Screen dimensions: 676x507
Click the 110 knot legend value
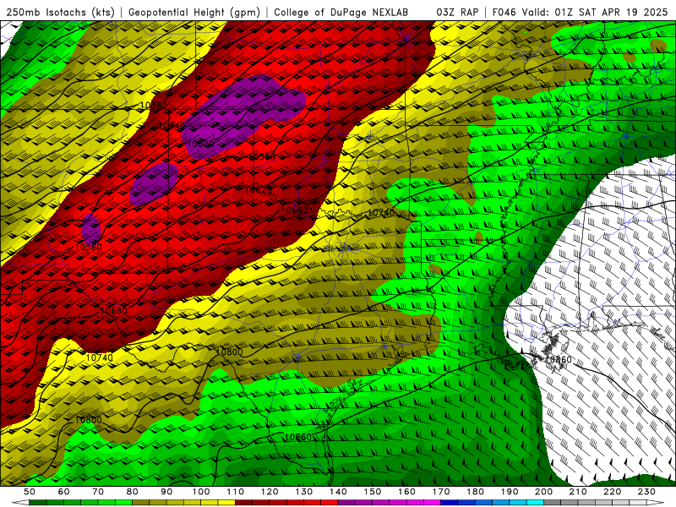coord(236,492)
